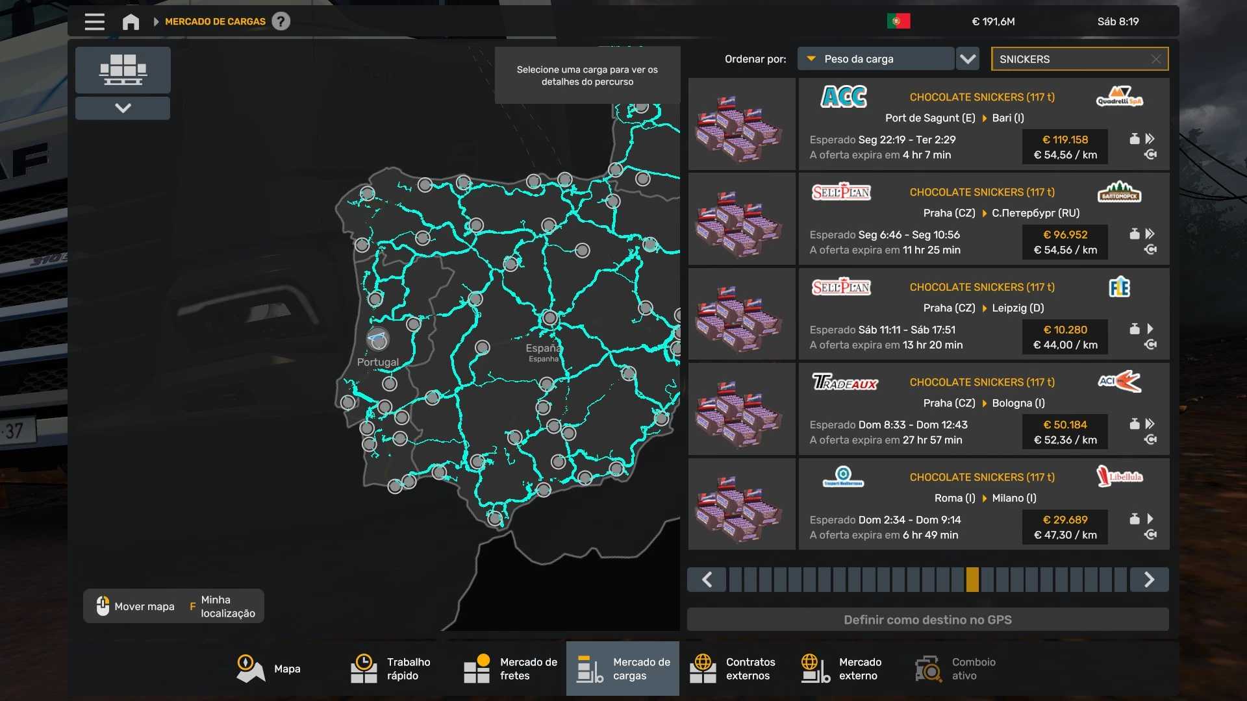Screen dimensions: 1247x701
Task: Toggle sort direction chevron button
Action: pyautogui.click(x=968, y=59)
